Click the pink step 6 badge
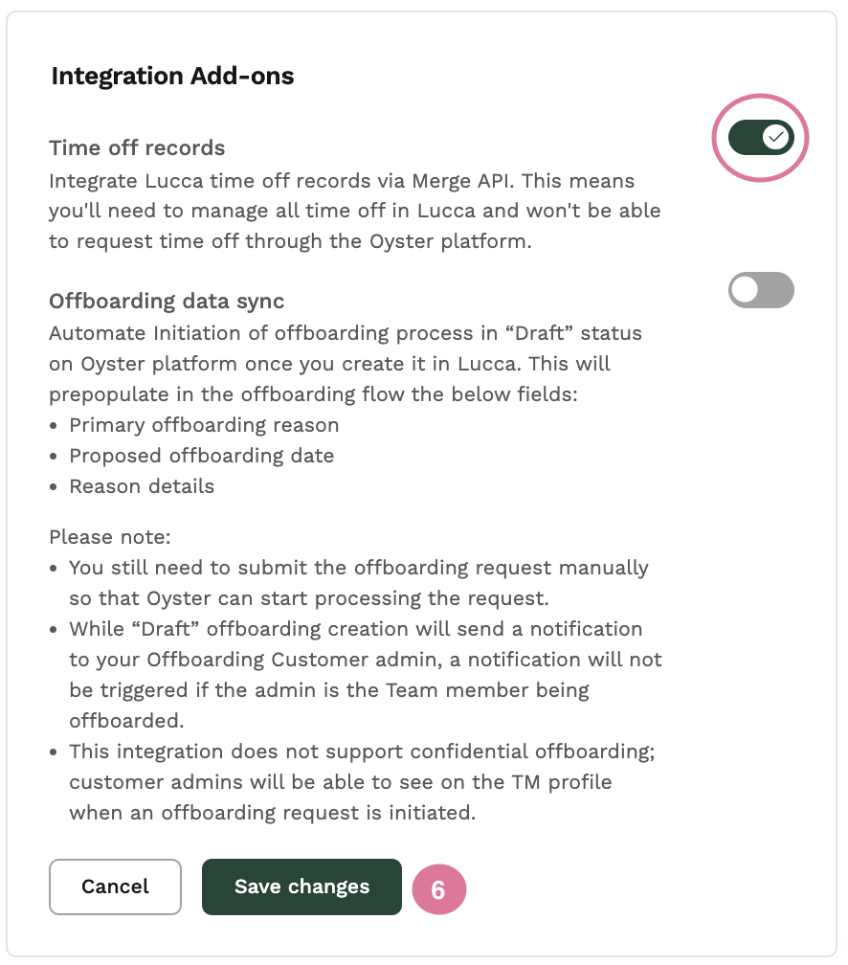This screenshot has width=848, height=965. [438, 889]
